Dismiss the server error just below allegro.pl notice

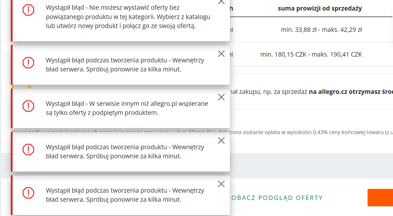point(221,141)
